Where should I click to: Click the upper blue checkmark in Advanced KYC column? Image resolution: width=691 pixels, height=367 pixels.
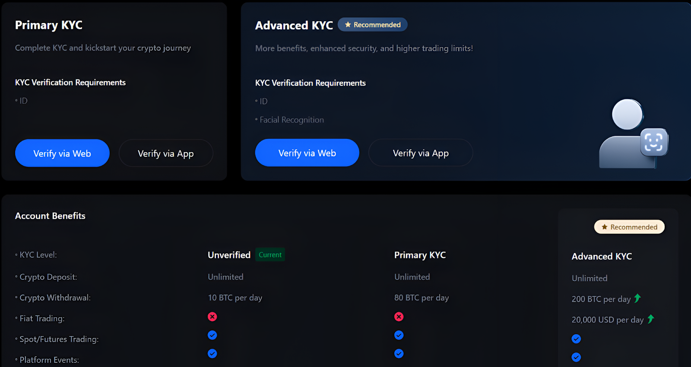[x=576, y=339]
